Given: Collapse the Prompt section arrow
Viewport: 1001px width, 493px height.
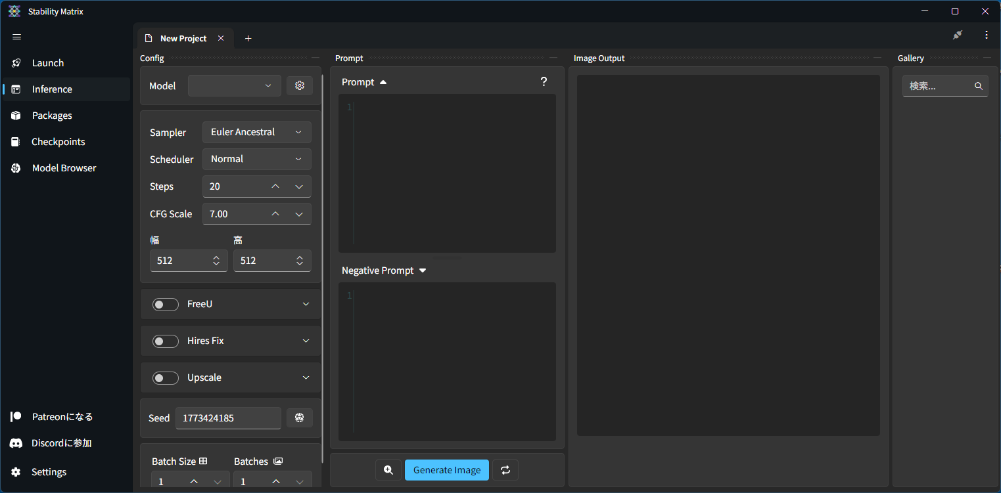Looking at the screenshot, I should 383,82.
